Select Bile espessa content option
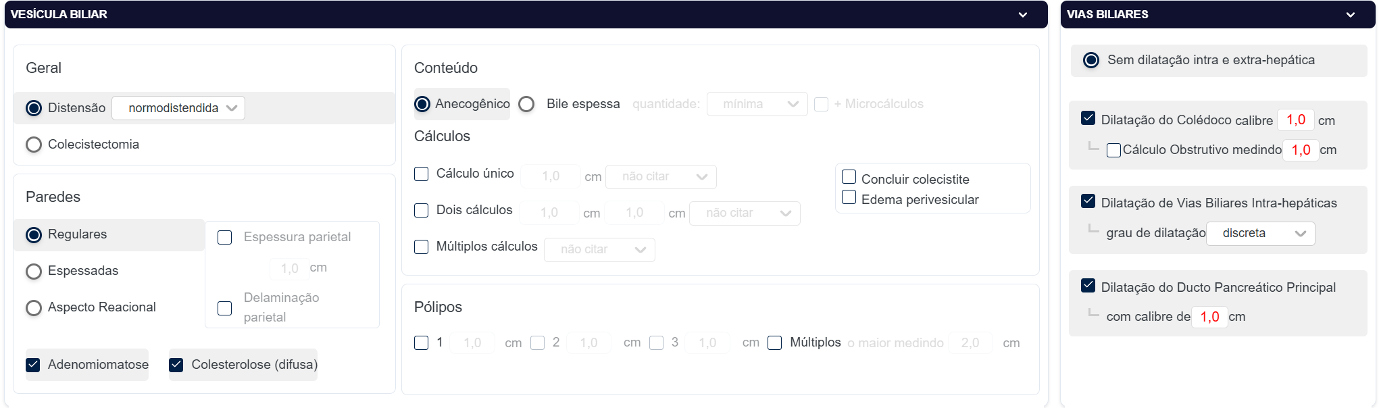The image size is (1379, 408). click(x=526, y=104)
